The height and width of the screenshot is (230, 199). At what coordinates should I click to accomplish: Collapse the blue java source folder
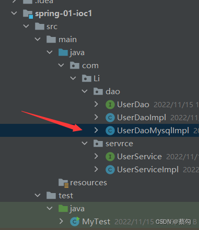(50, 52)
